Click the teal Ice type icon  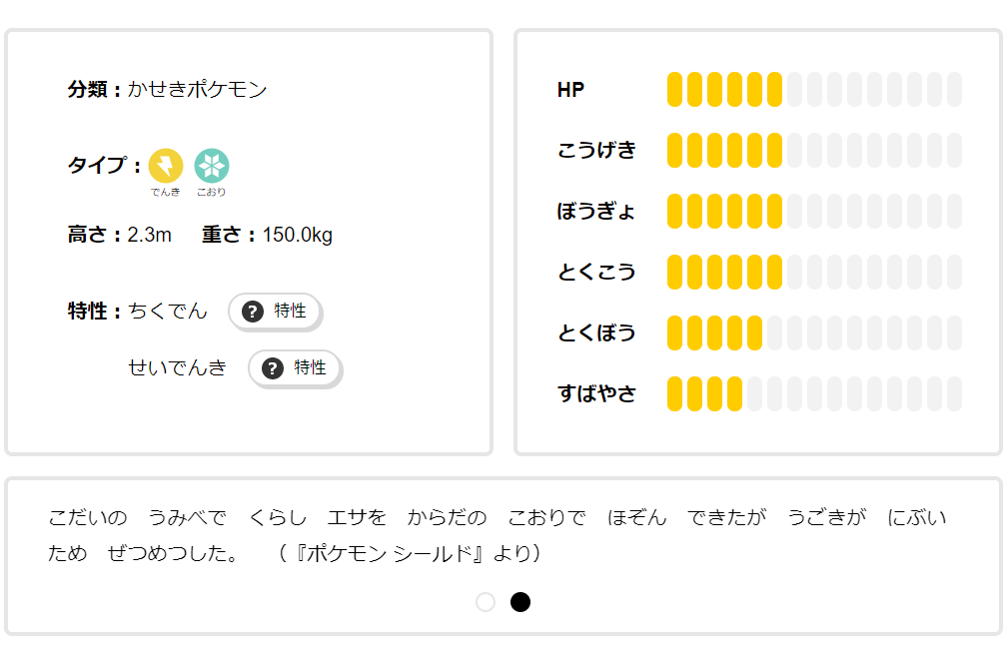pos(211,165)
